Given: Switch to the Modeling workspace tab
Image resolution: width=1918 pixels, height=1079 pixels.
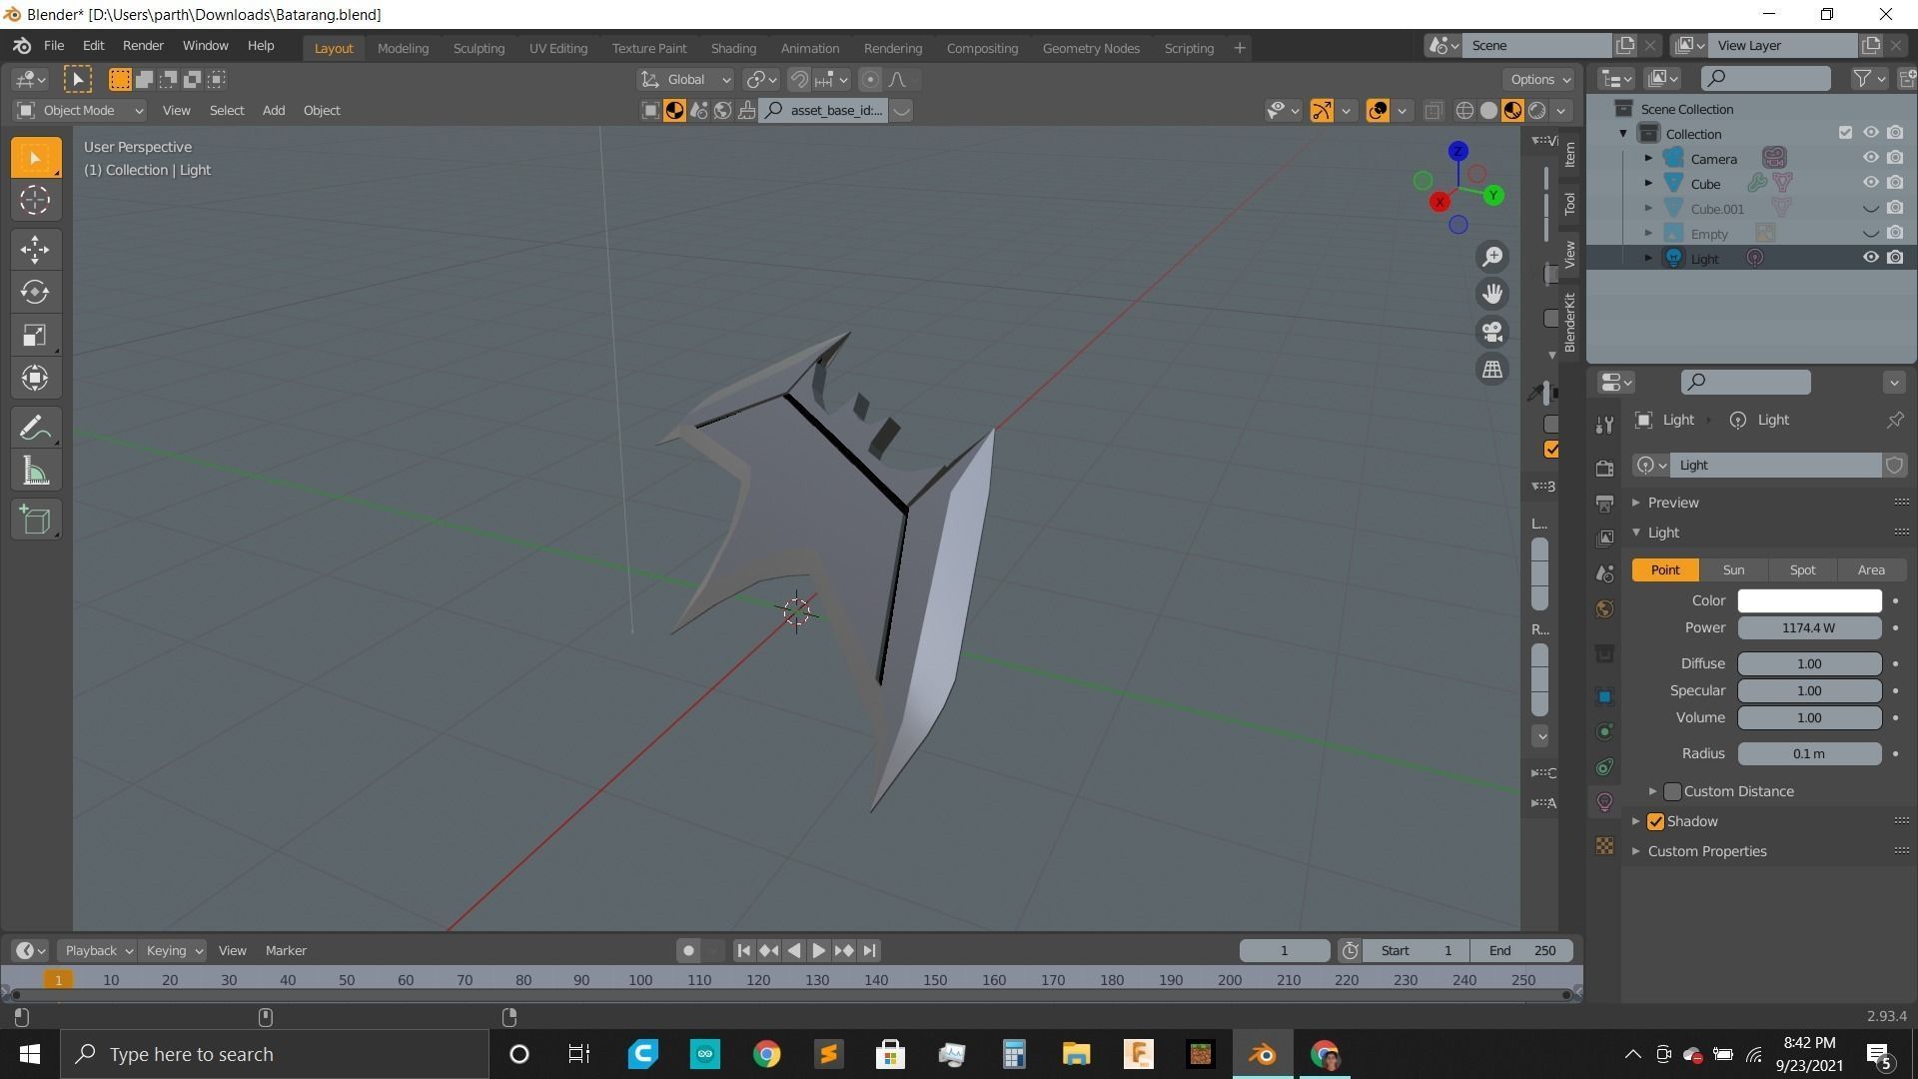Looking at the screenshot, I should pos(403,48).
